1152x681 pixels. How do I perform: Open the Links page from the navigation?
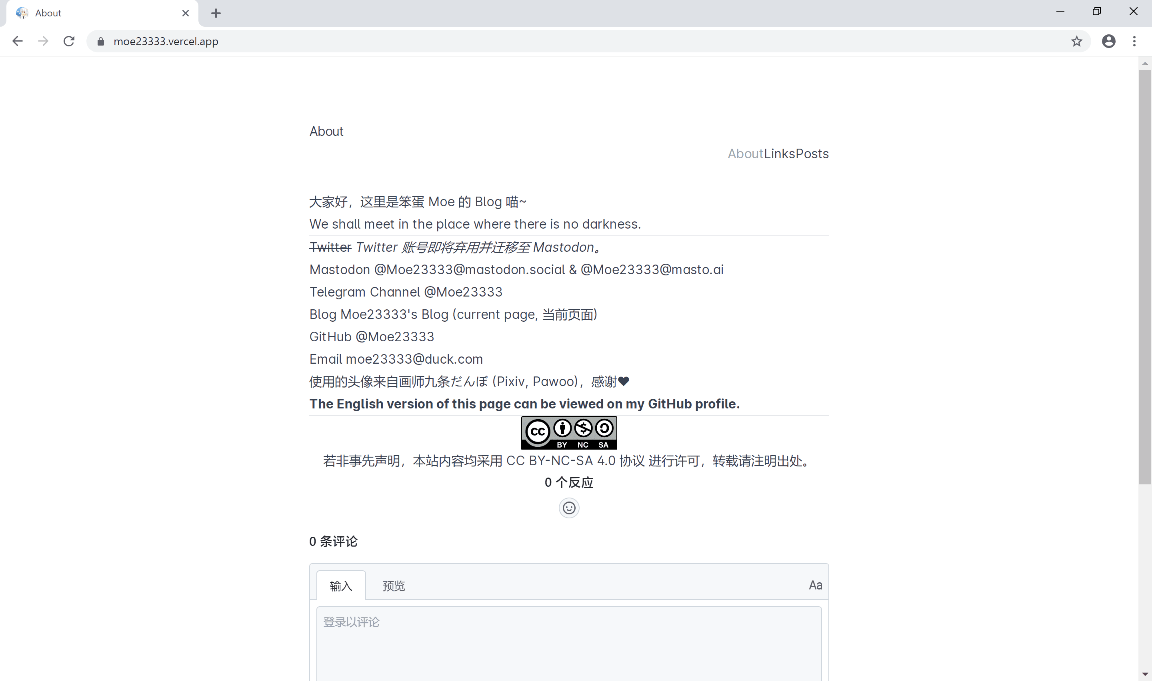[x=780, y=154]
